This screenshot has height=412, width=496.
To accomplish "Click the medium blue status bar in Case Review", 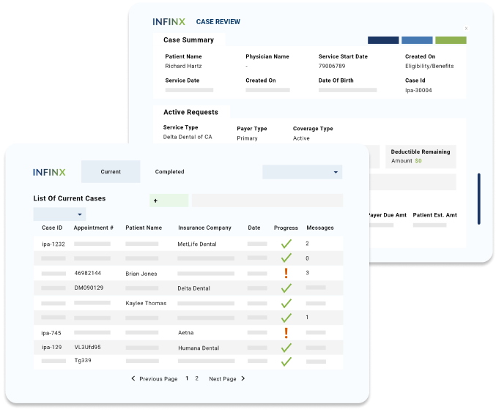I will 417,40.
